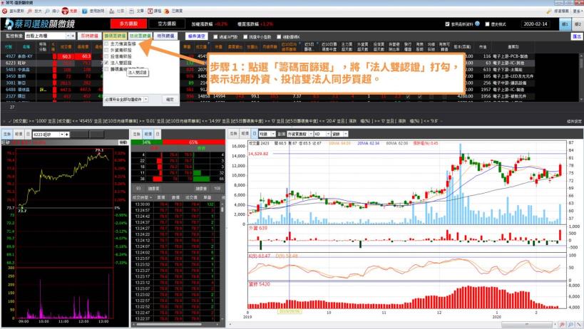The width and height of the screenshot is (584, 329).
Task: Click the 匯出 export button
Action: point(577,36)
